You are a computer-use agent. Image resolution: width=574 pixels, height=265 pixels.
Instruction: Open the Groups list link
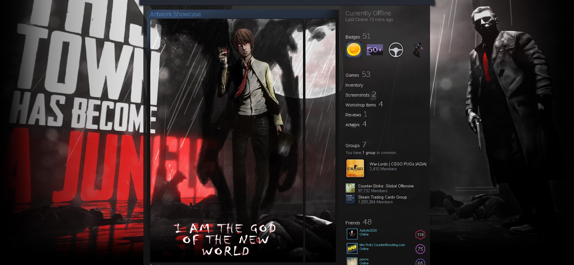[352, 146]
